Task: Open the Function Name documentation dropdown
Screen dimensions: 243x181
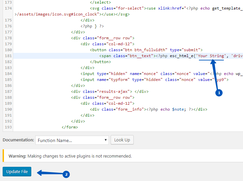Action: (72, 140)
